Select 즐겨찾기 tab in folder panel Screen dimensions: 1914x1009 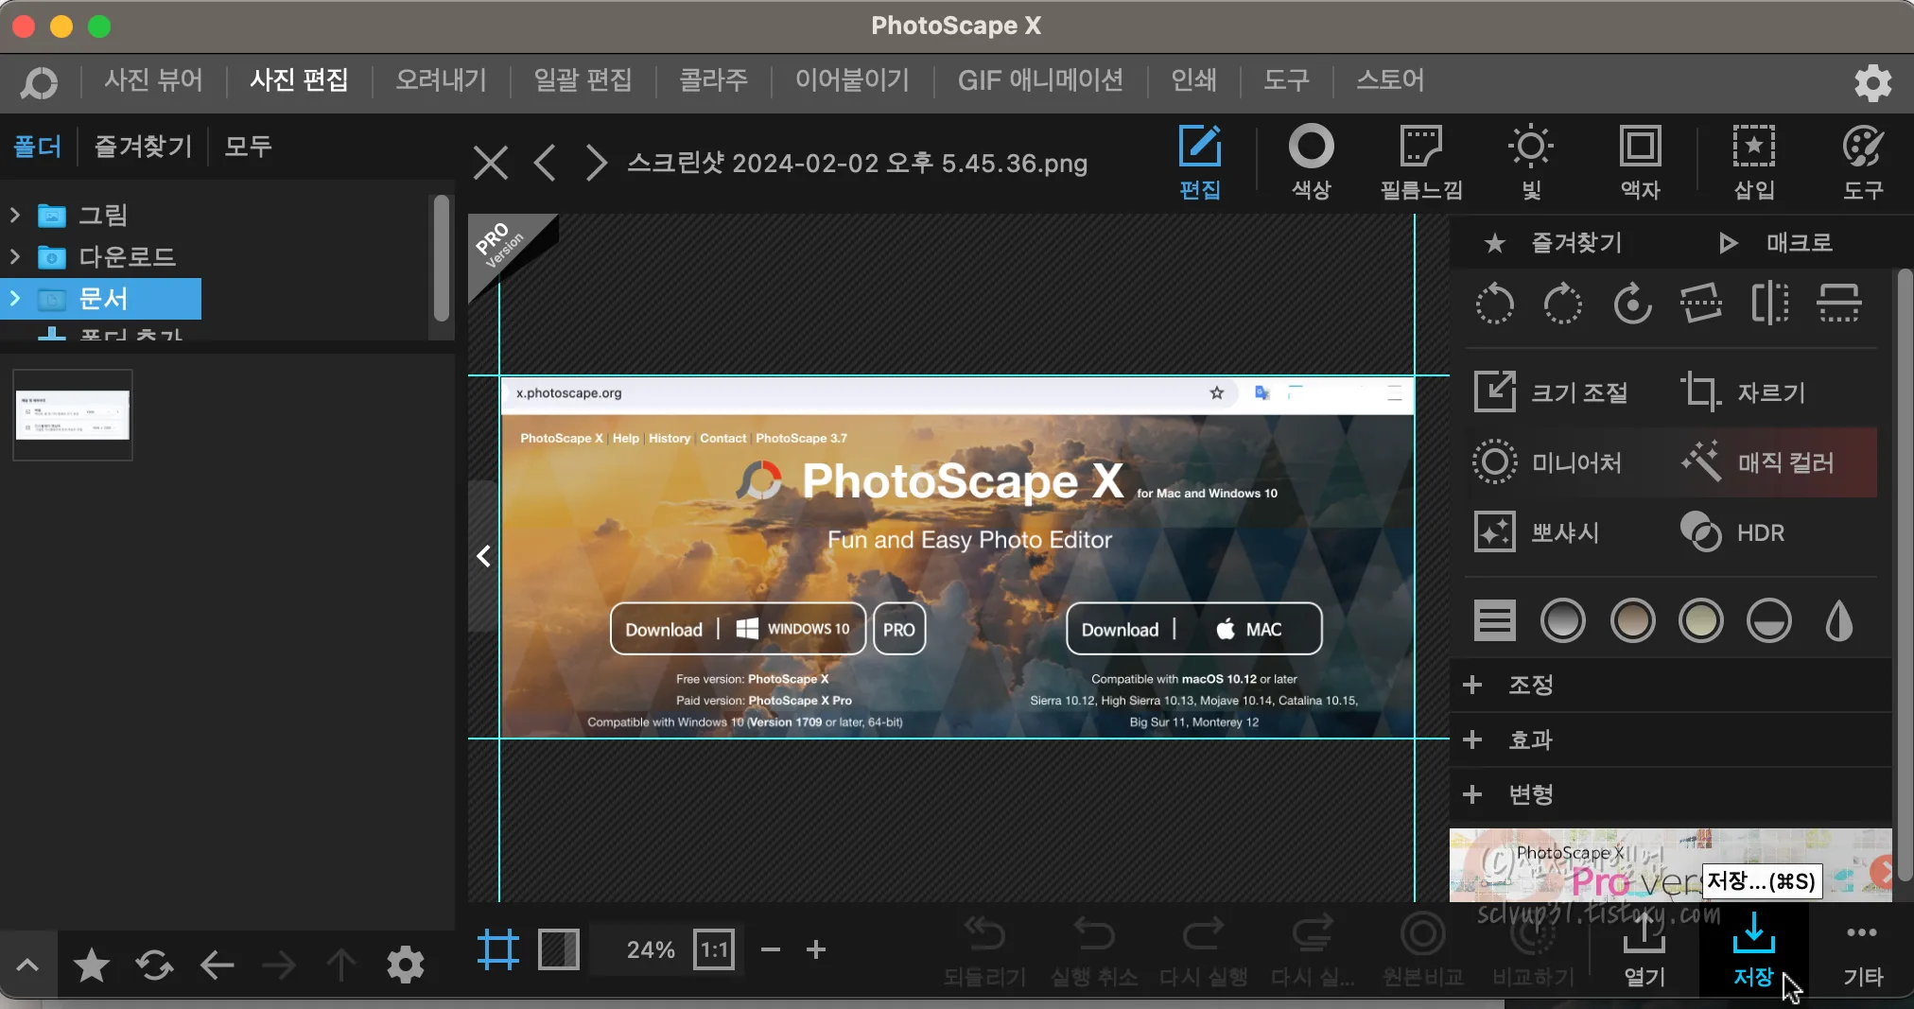click(143, 146)
